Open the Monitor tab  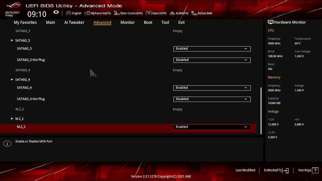click(x=128, y=22)
